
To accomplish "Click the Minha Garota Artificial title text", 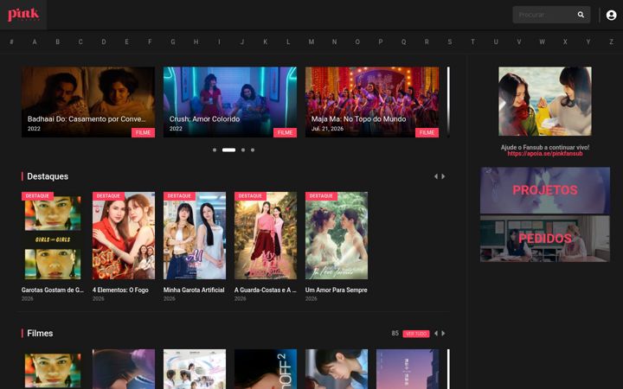I will coord(194,290).
